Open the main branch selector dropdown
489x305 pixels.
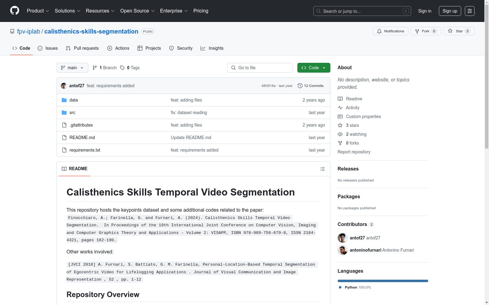coord(72,68)
